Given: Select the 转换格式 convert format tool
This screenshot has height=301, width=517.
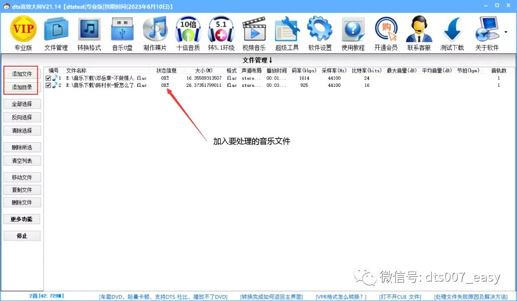Looking at the screenshot, I should click(89, 28).
